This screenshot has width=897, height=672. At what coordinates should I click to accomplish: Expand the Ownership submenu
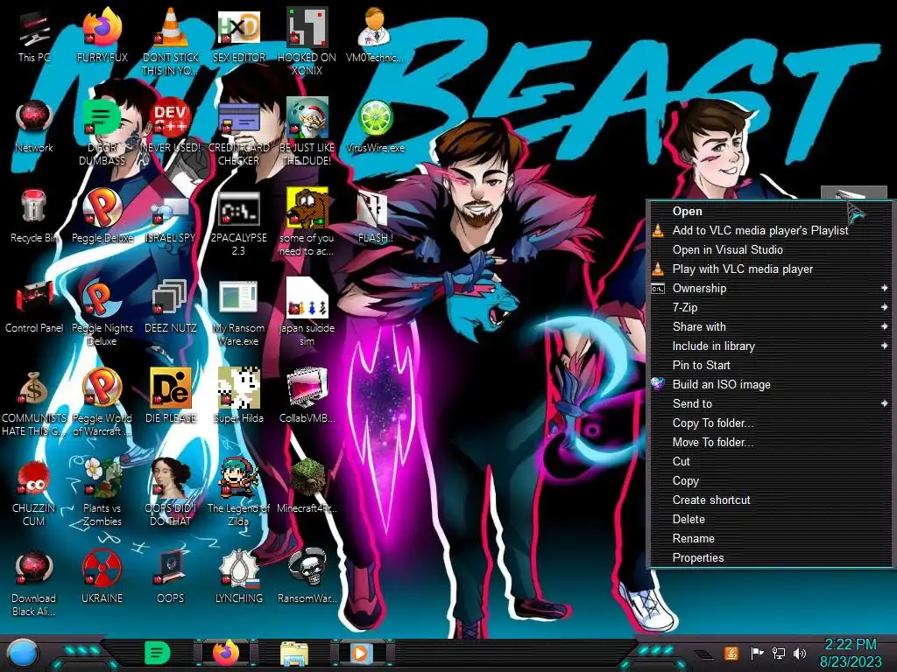coord(771,289)
